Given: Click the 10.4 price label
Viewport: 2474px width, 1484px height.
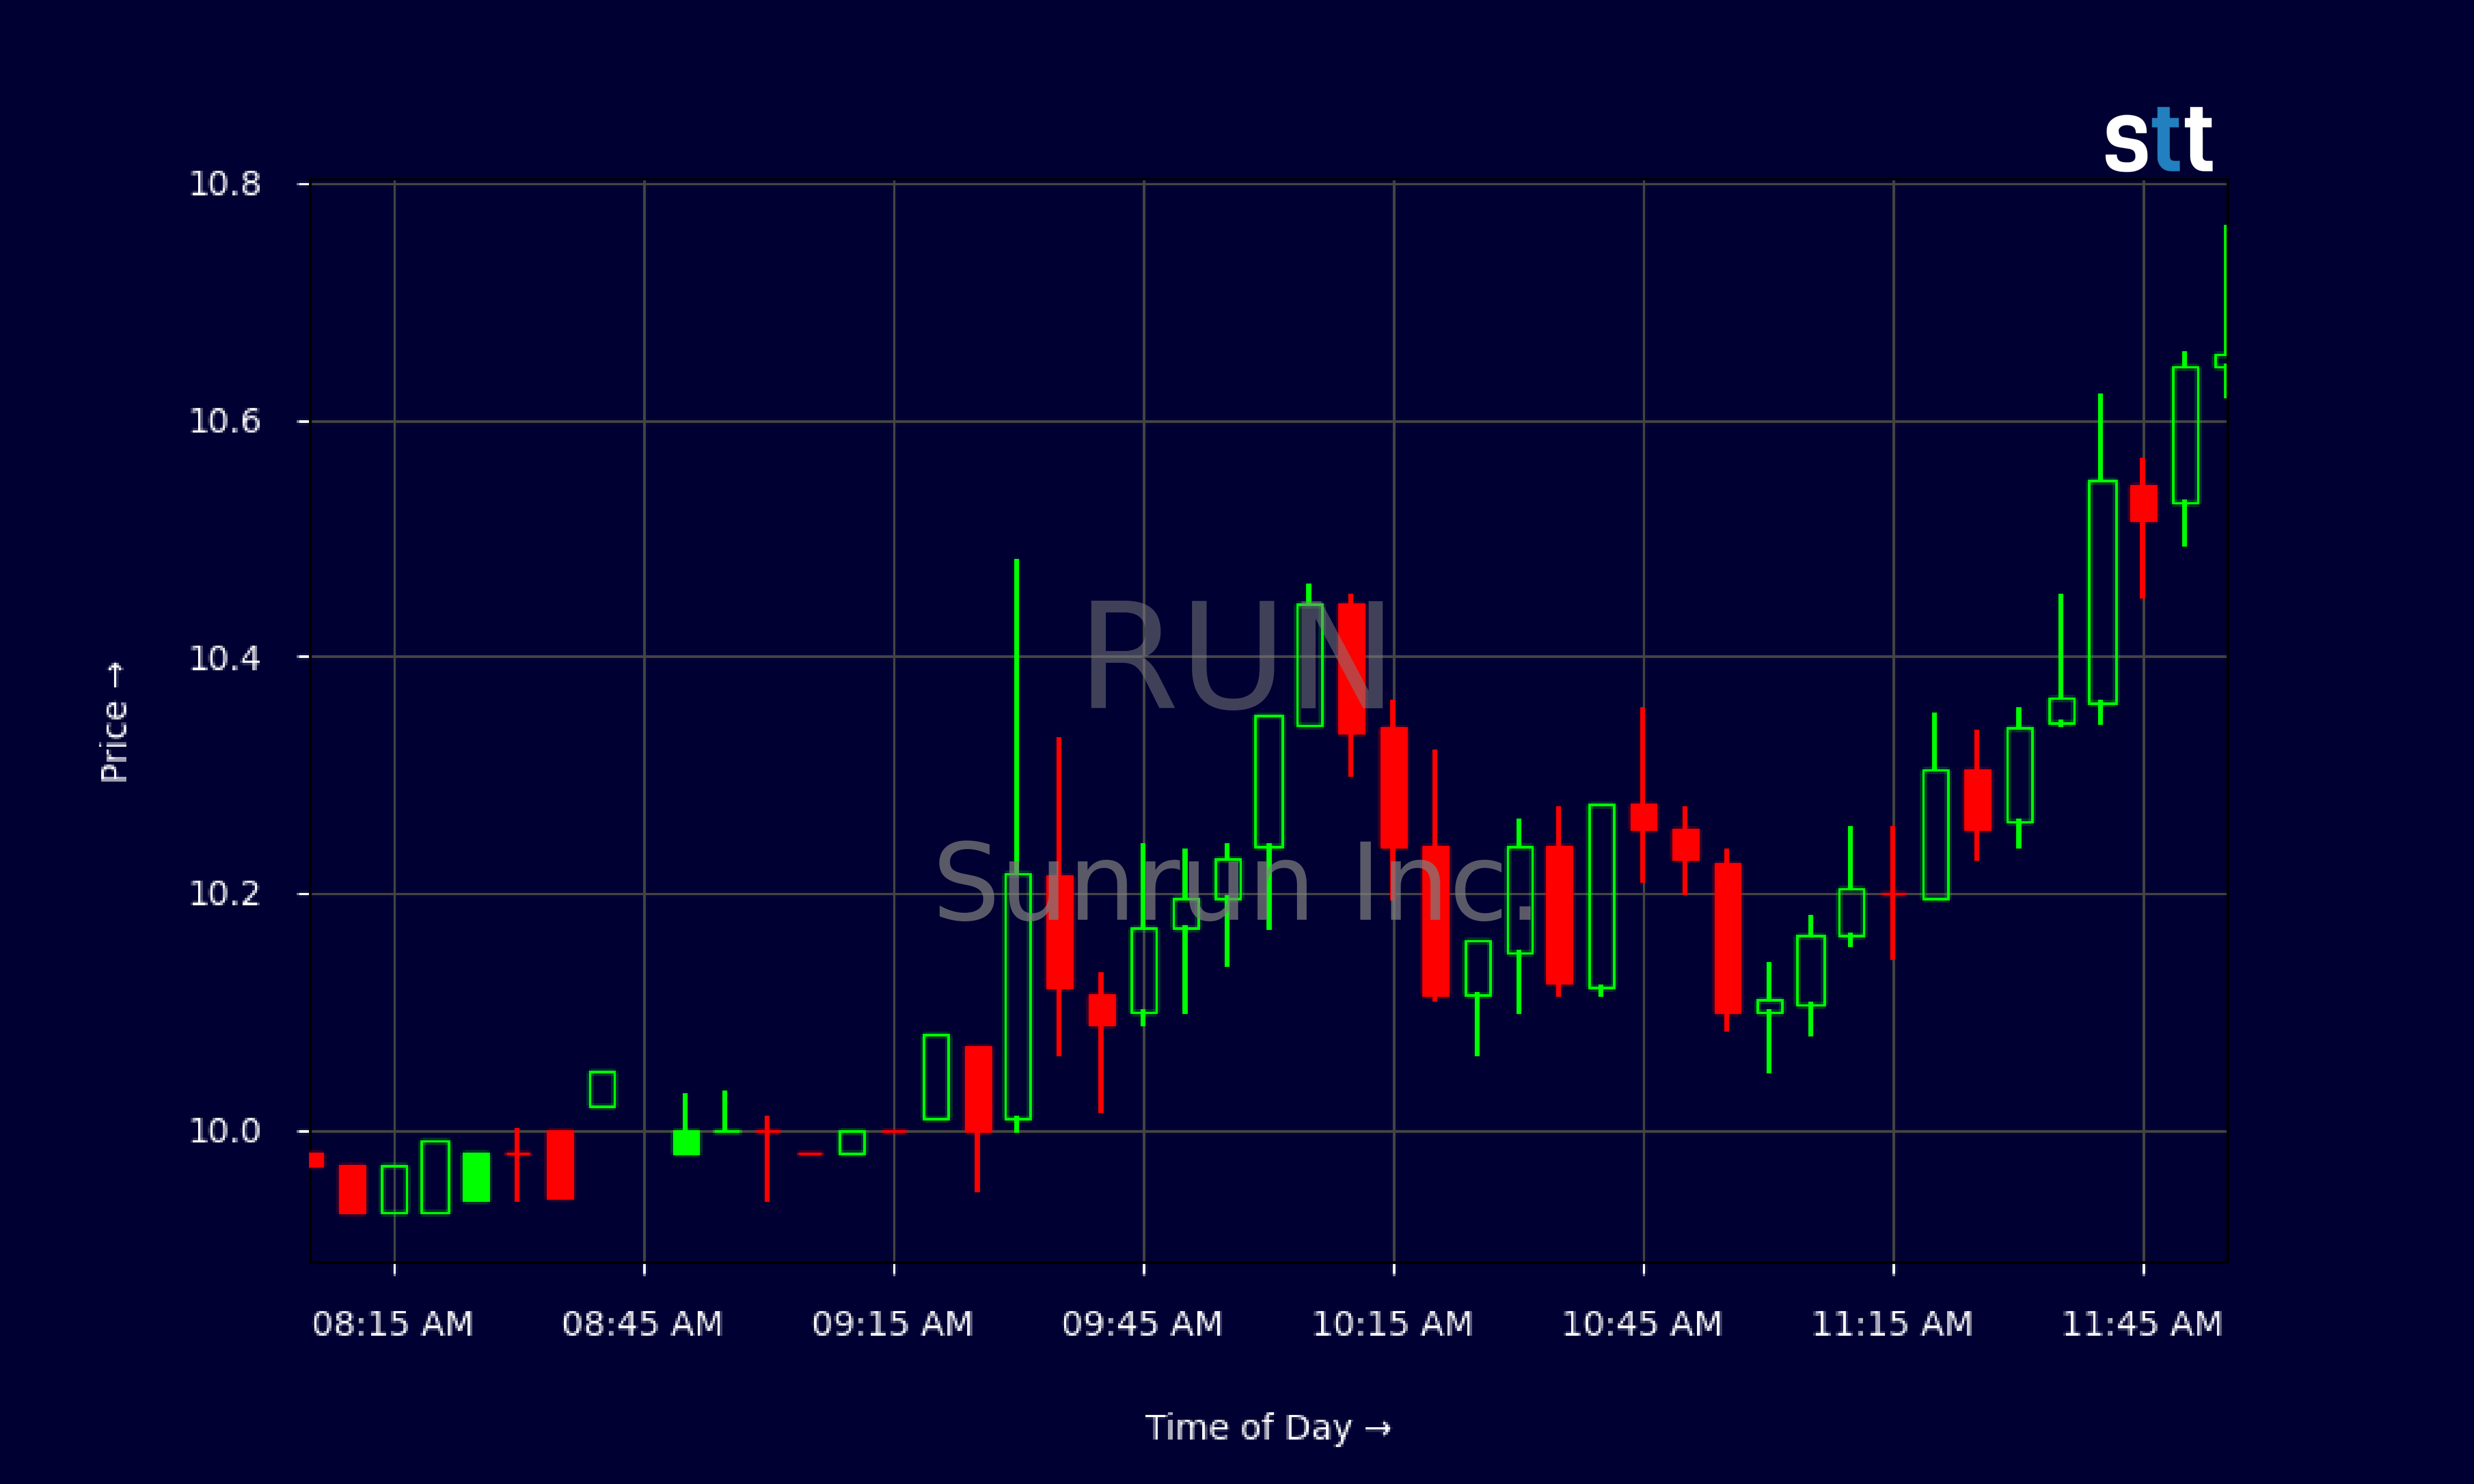Looking at the screenshot, I should (x=225, y=658).
